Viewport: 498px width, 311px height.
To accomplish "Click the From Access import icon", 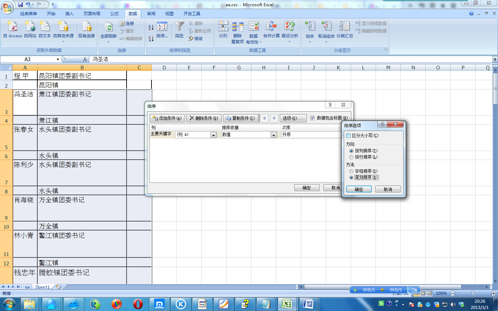I will [12, 27].
